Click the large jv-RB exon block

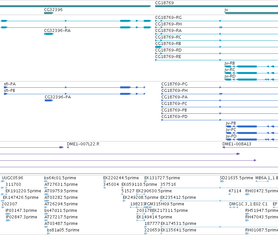click(x=247, y=66)
